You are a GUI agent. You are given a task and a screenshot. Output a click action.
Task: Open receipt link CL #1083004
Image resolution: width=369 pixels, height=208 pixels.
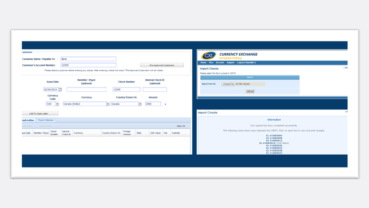[274, 135]
